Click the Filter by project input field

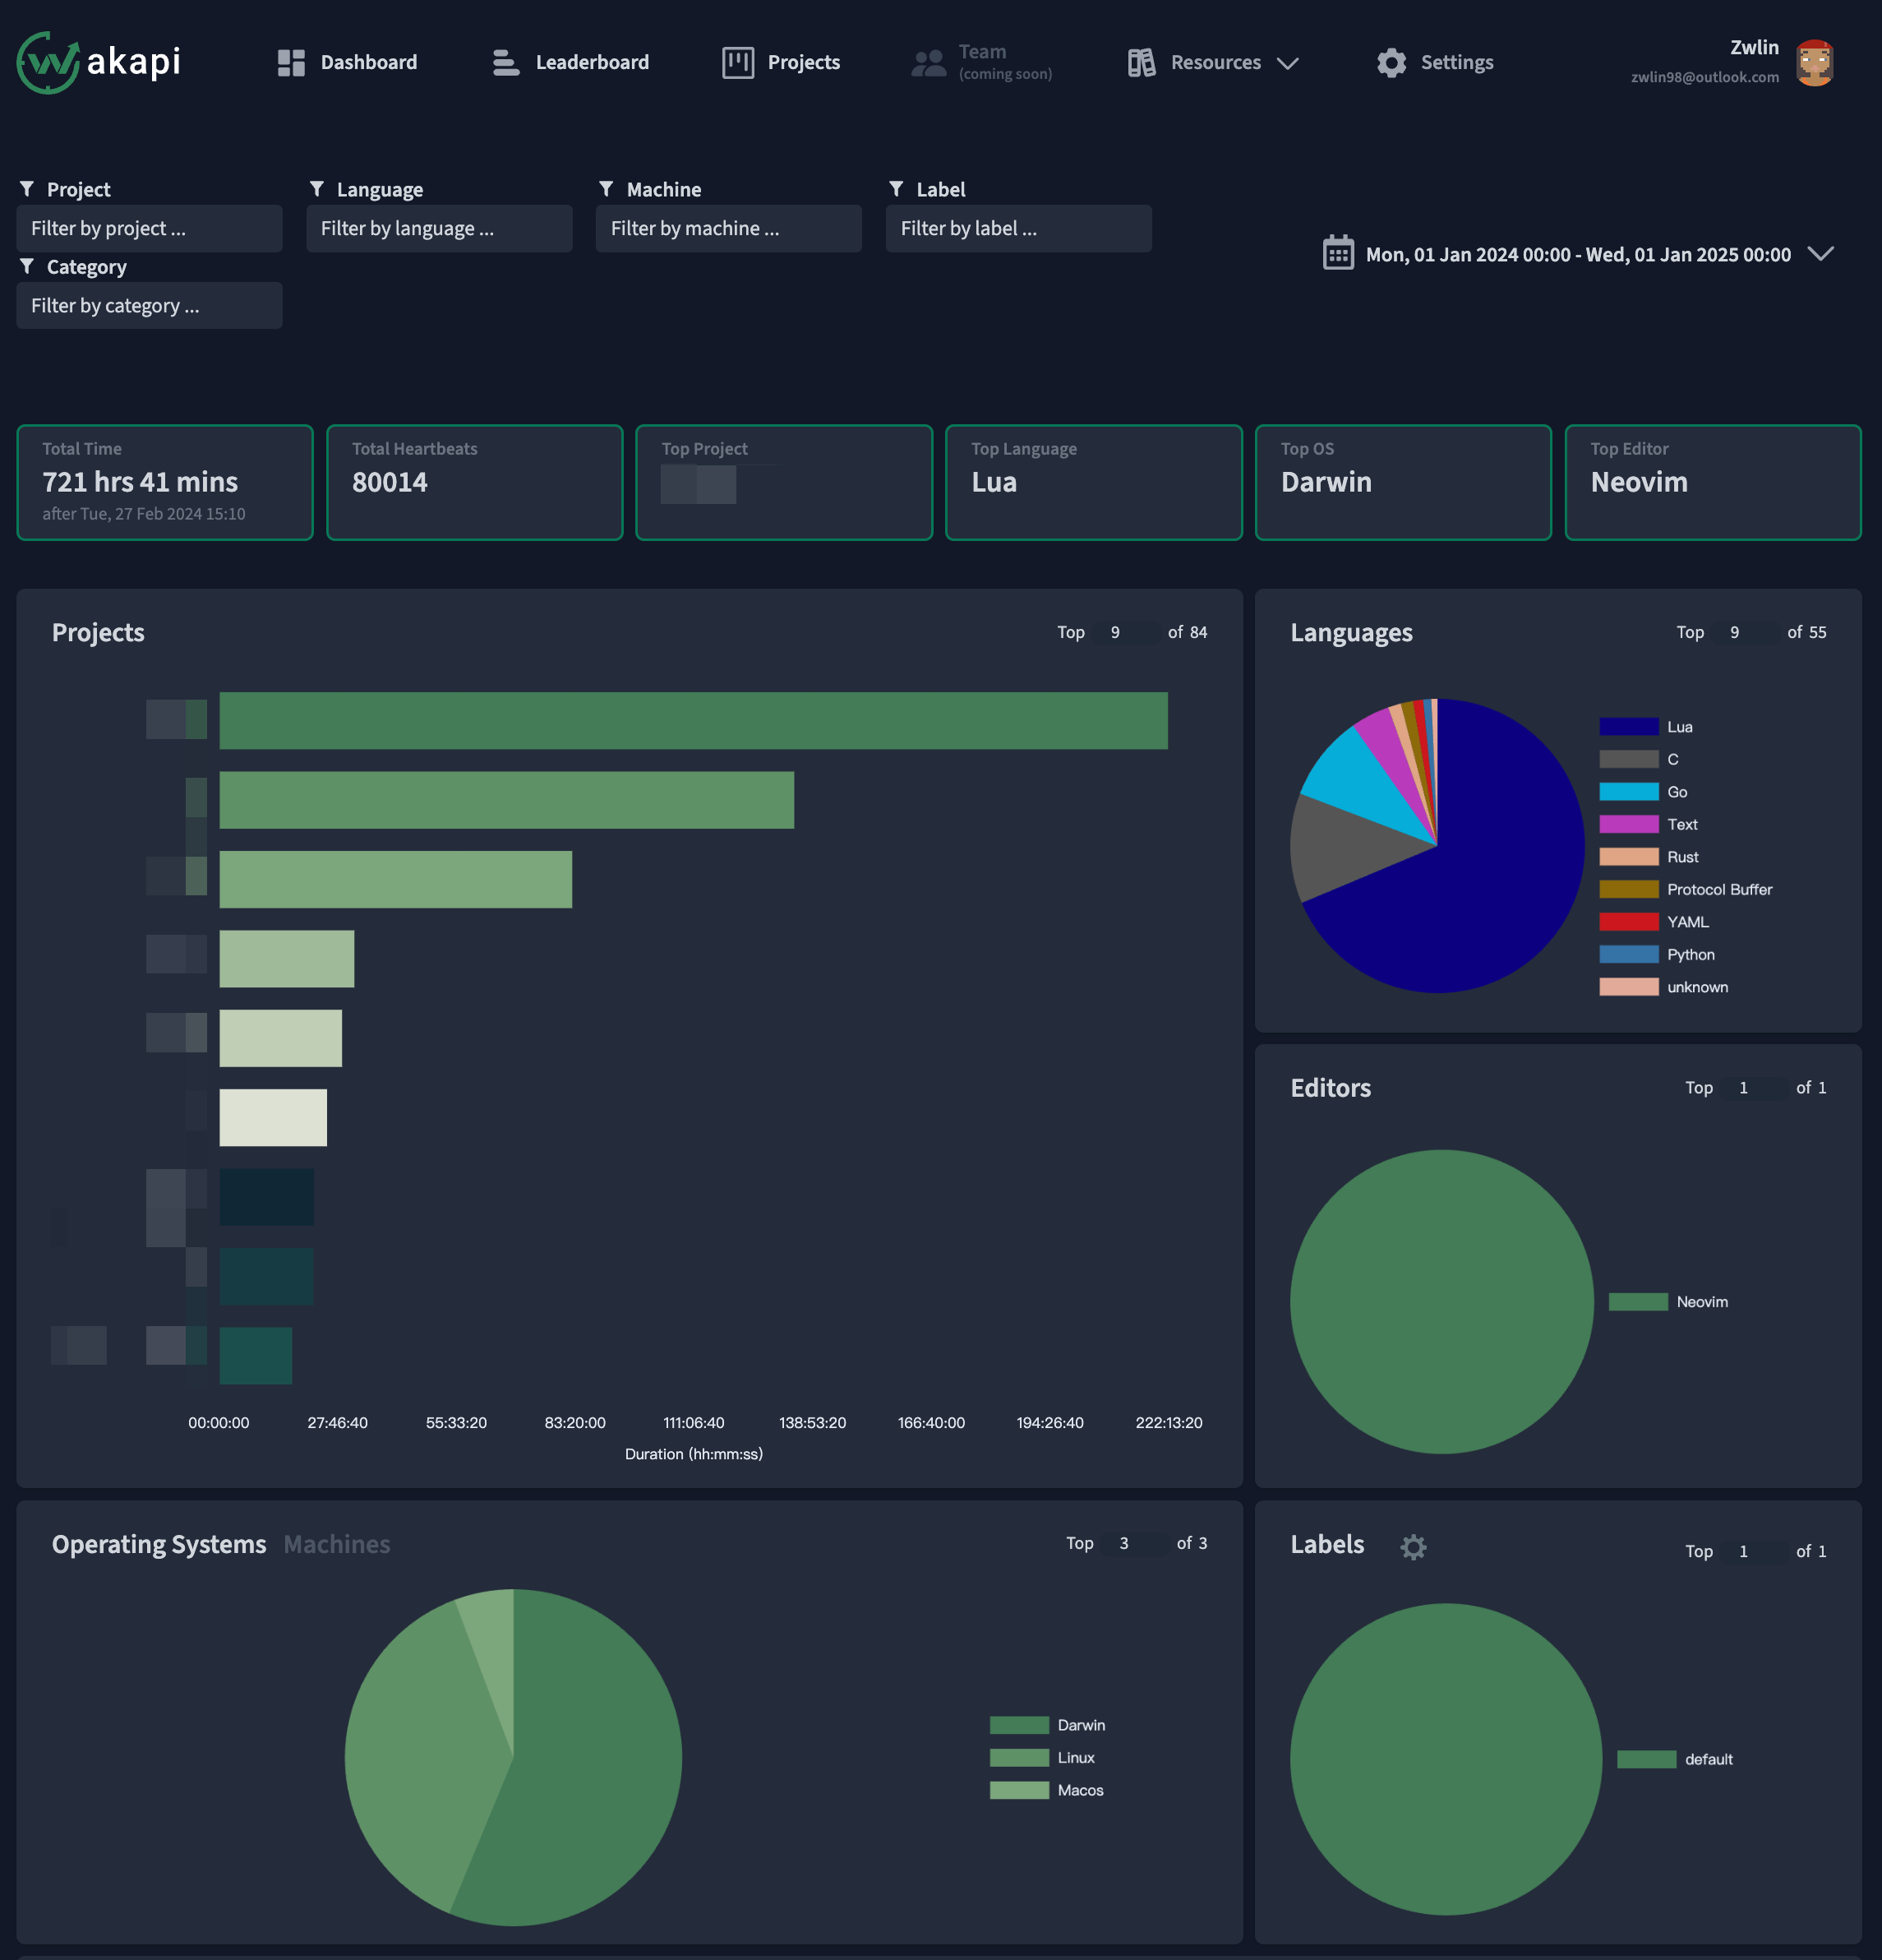(x=149, y=229)
